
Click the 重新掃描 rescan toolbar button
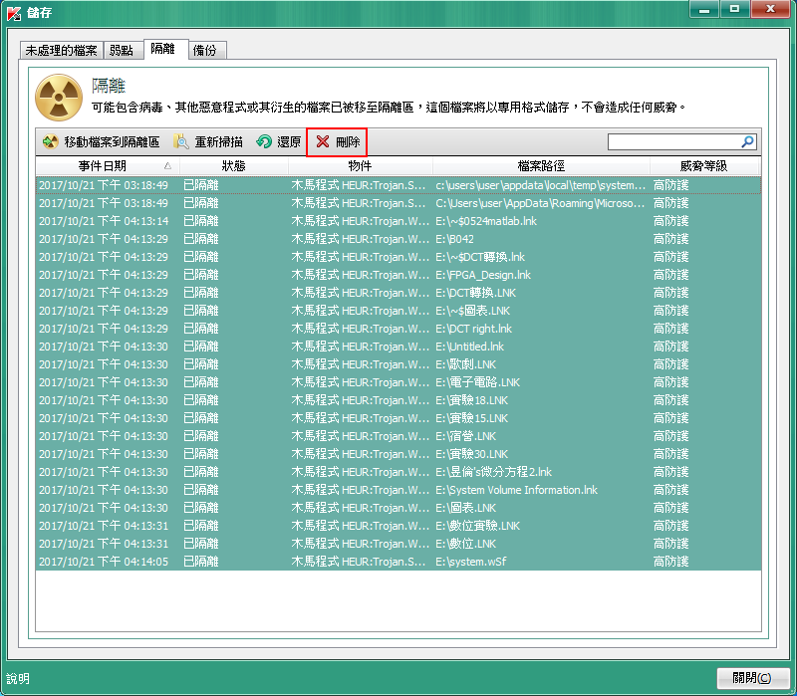[x=207, y=142]
